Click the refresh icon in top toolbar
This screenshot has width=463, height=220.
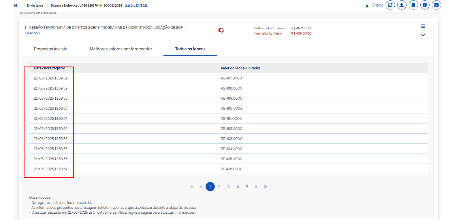point(390,5)
